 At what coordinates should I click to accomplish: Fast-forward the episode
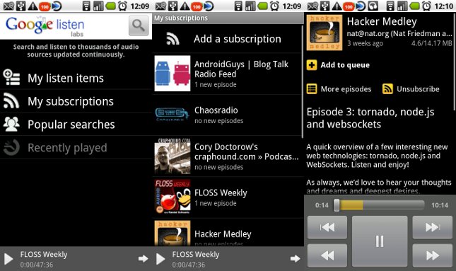[433, 255]
